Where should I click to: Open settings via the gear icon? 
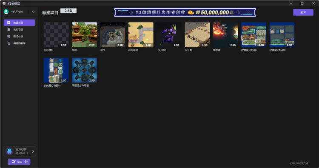[x=33, y=12]
